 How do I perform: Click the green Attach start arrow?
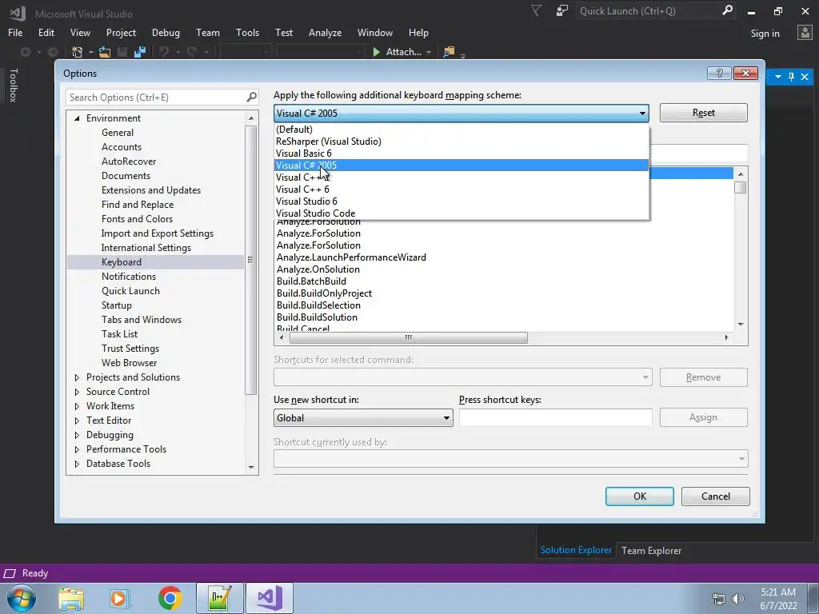click(x=376, y=52)
